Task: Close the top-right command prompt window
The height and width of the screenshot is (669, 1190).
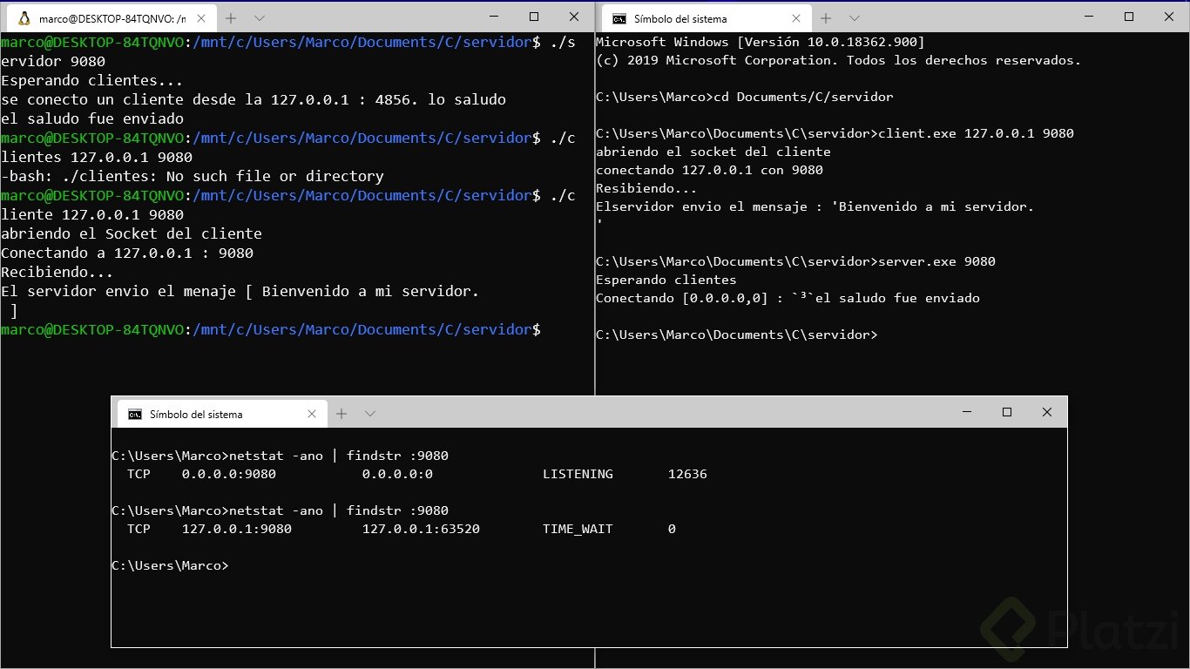Action: tap(1169, 17)
